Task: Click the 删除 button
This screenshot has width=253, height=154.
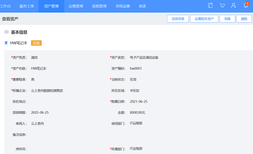Action: click(x=244, y=19)
